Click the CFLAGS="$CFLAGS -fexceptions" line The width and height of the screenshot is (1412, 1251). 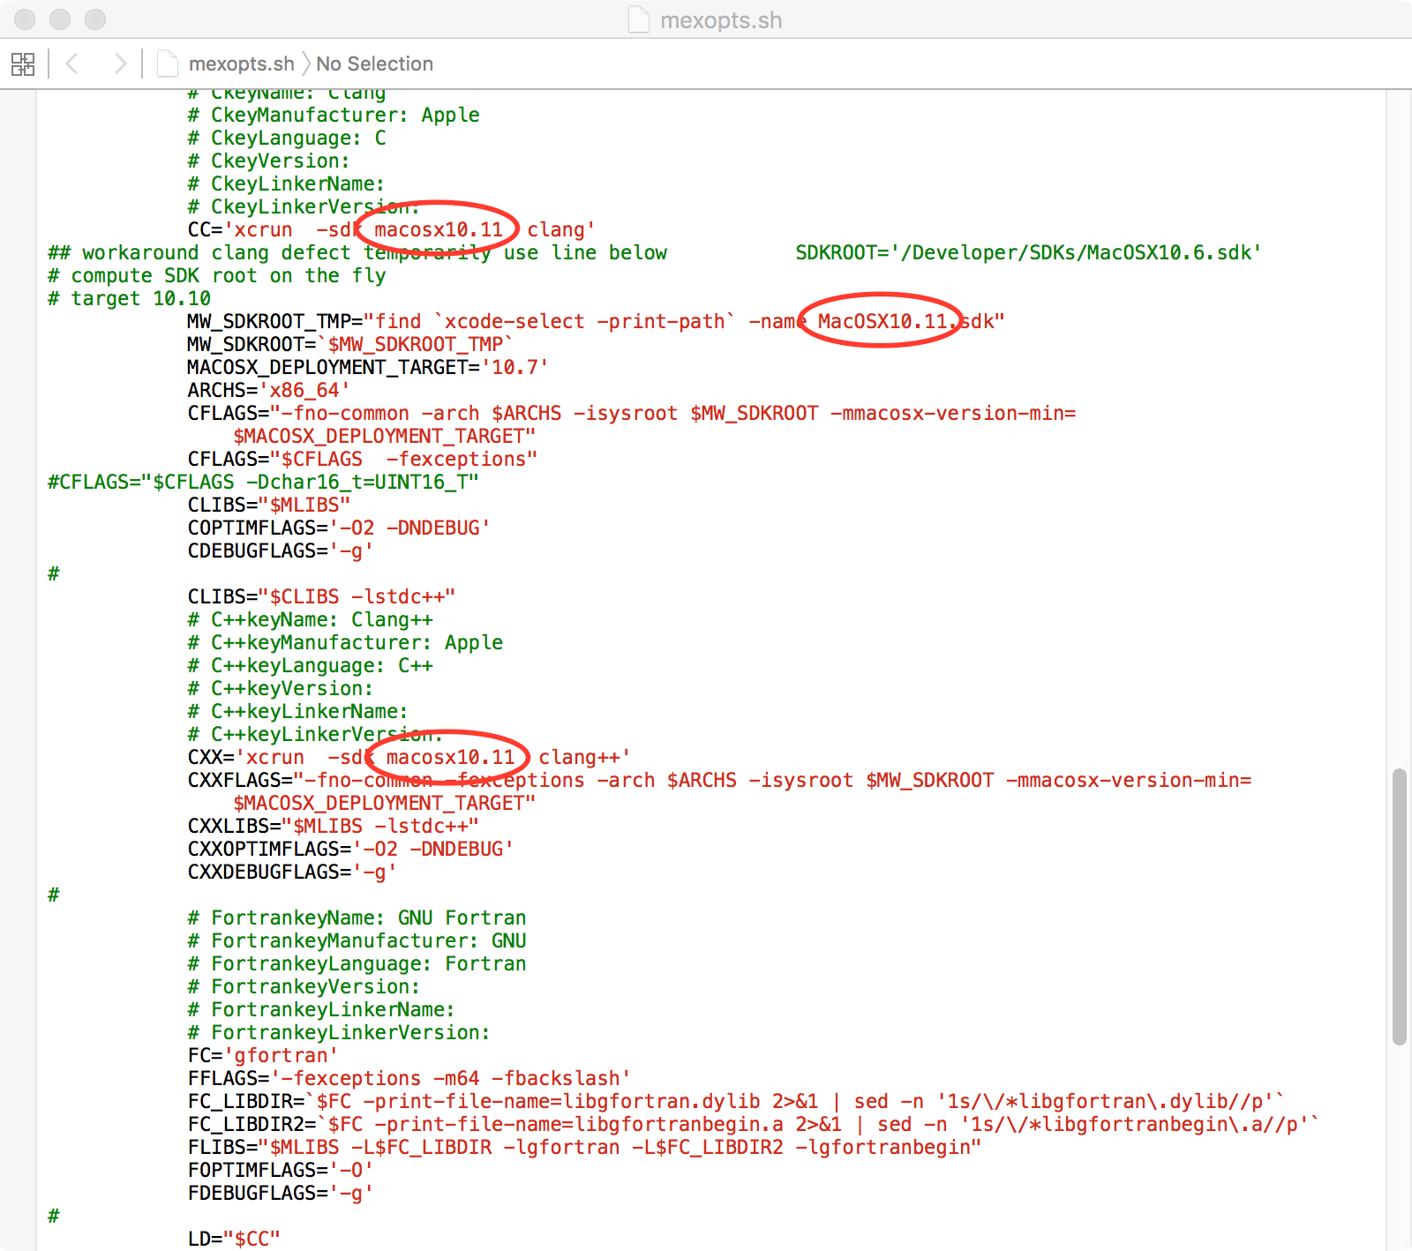tap(362, 459)
